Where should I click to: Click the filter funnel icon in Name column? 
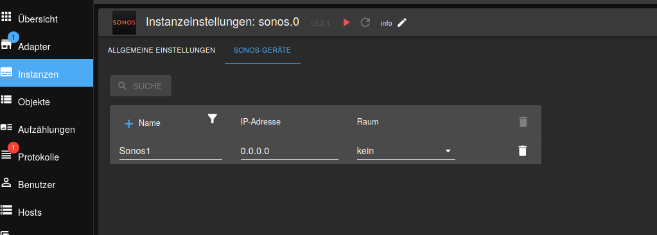click(213, 119)
